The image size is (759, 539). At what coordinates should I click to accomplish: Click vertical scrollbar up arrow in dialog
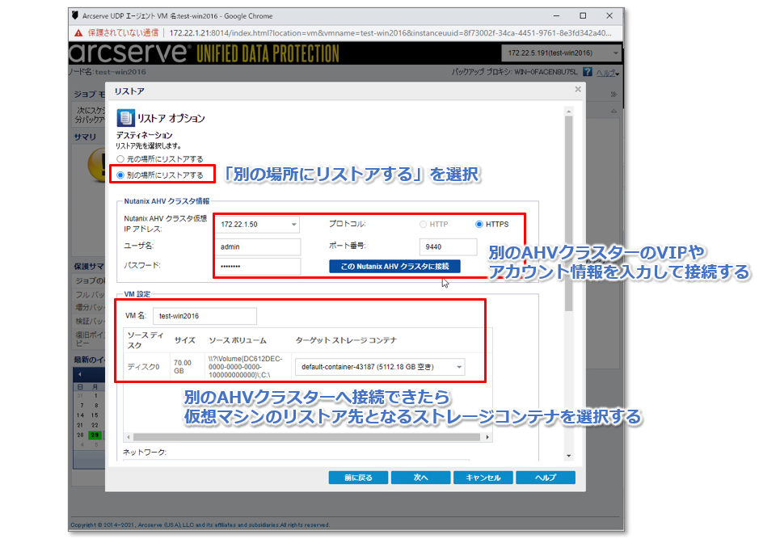(x=569, y=112)
